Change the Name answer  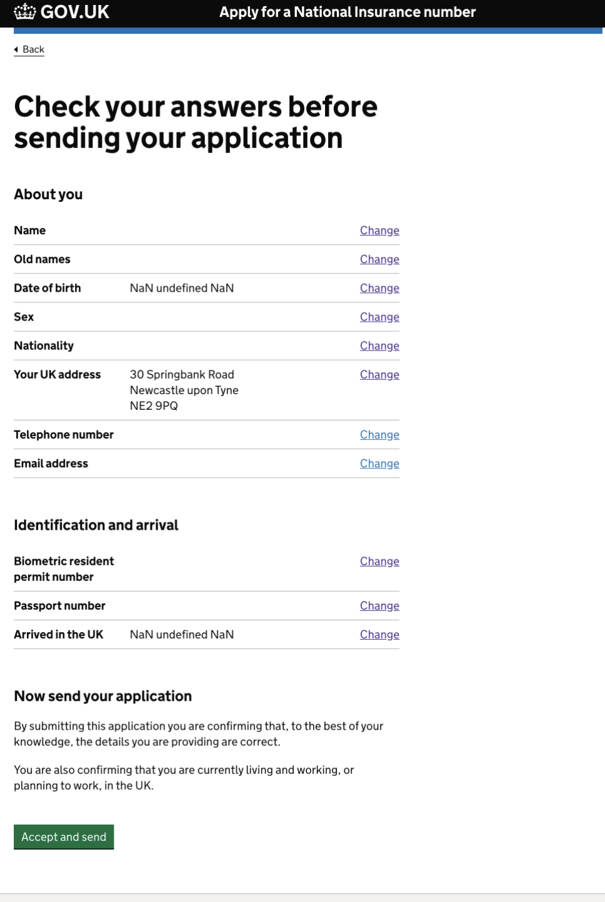click(379, 230)
